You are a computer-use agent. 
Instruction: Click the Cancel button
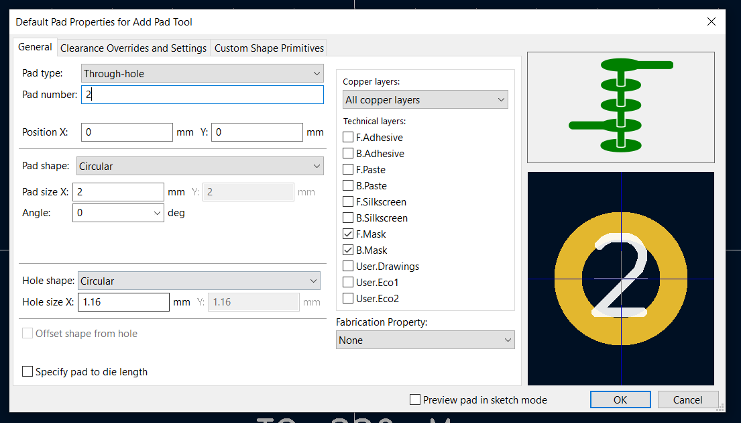tap(687, 399)
